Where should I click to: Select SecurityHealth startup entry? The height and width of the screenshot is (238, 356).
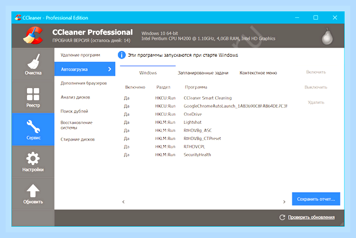pyautogui.click(x=198, y=155)
